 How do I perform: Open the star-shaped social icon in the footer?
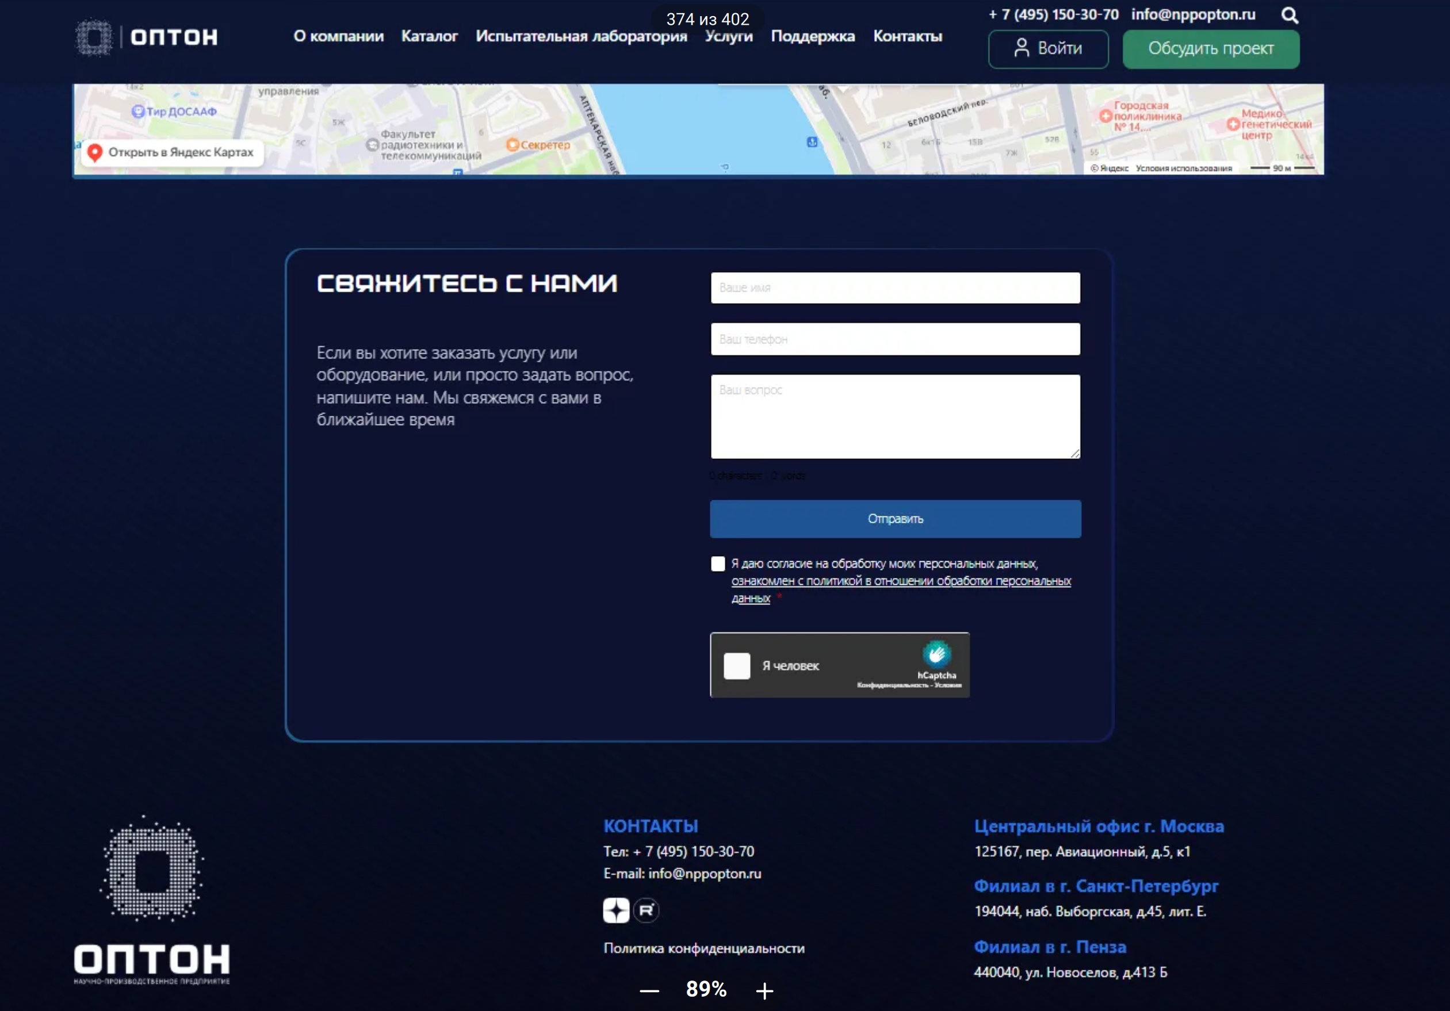click(x=616, y=910)
